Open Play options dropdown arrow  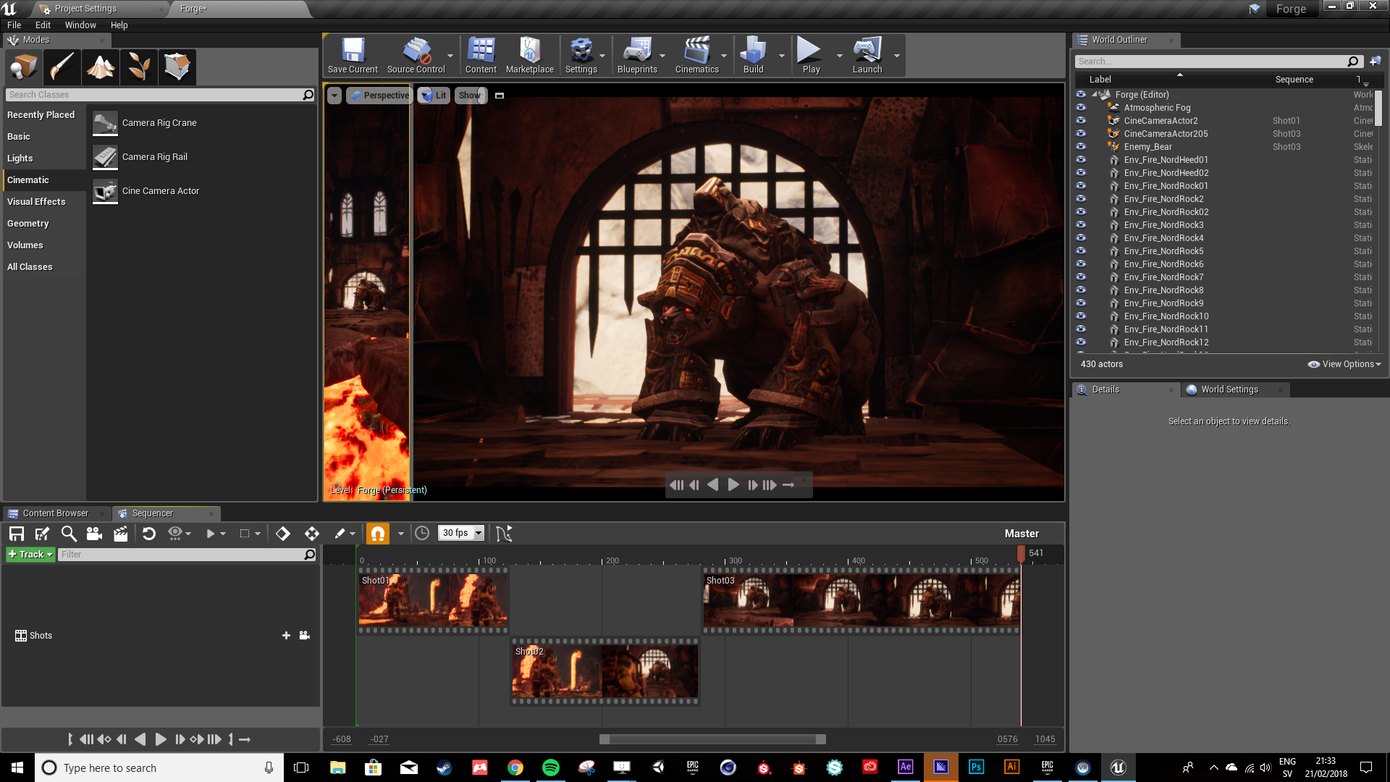[x=840, y=56]
